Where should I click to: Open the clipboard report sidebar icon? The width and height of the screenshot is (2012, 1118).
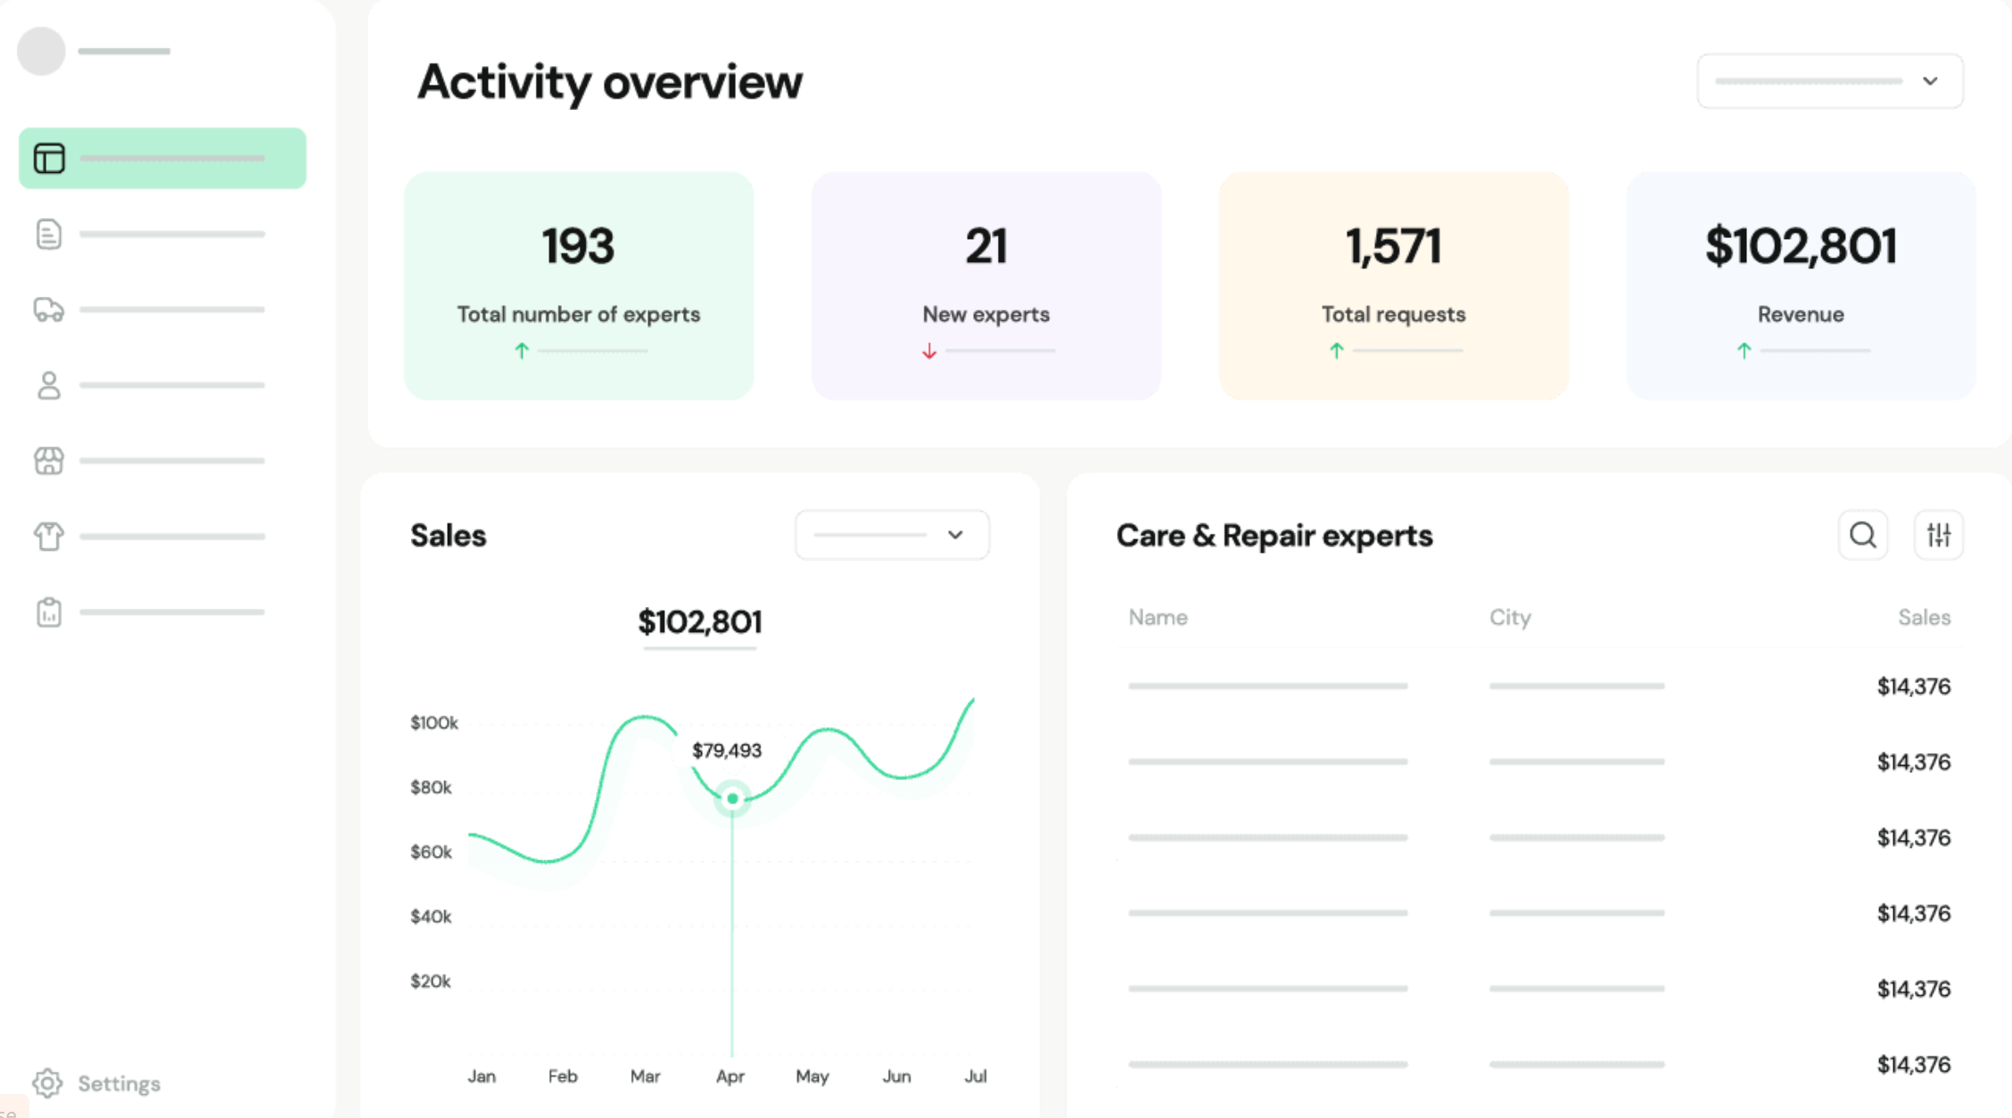[x=49, y=612]
